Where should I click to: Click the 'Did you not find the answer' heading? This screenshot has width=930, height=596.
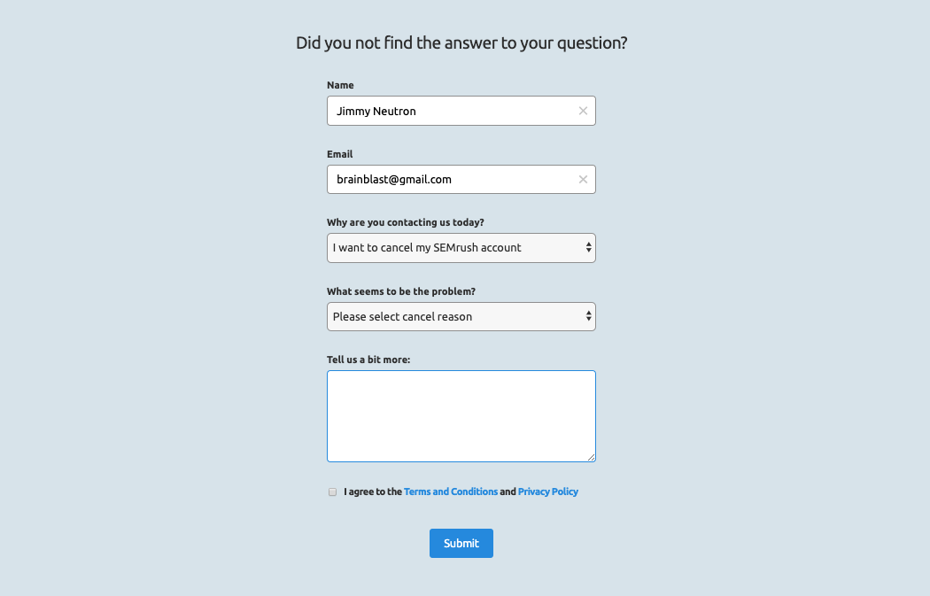click(x=461, y=43)
